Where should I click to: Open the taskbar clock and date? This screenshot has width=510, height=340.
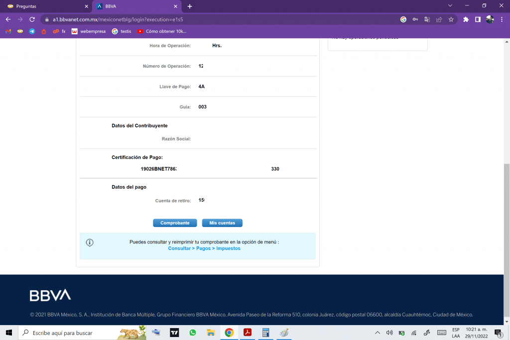pos(476,333)
